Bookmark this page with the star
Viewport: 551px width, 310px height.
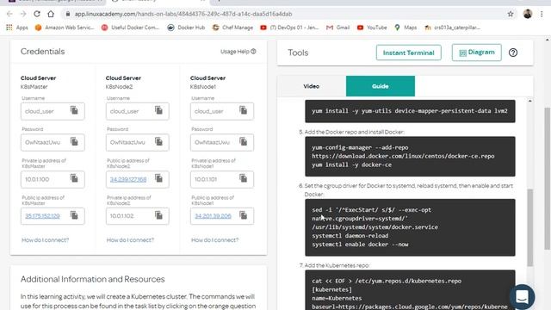[x=511, y=14]
